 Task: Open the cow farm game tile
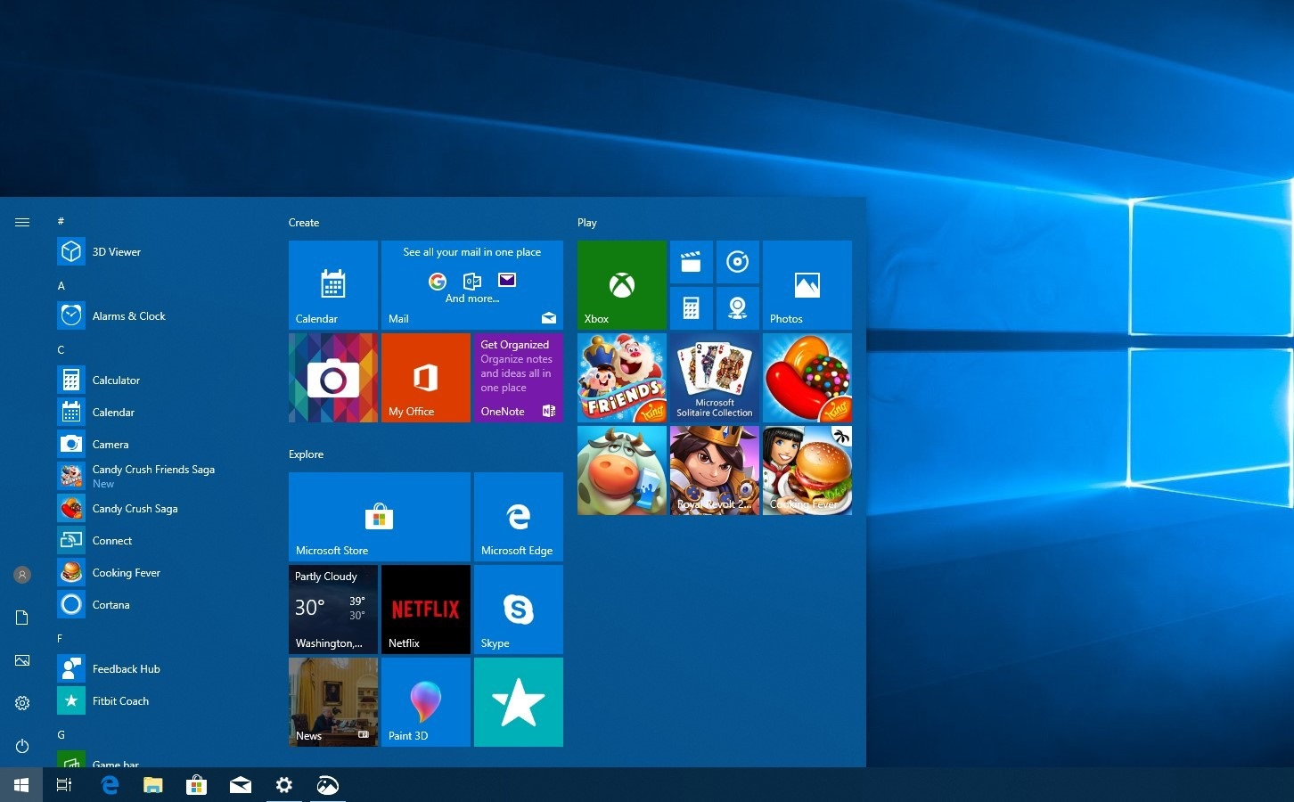pos(622,471)
